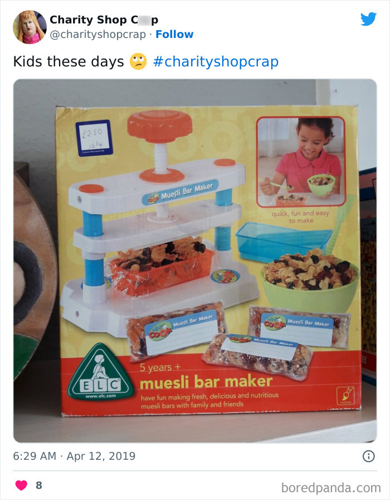Click the tweet info circle icon

click(369, 456)
